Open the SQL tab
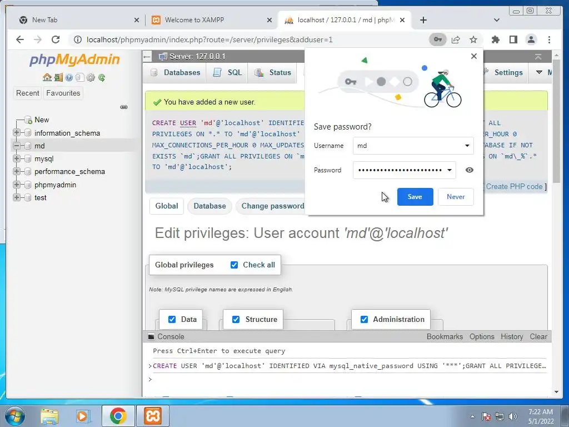This screenshot has height=427, width=569. point(227,73)
